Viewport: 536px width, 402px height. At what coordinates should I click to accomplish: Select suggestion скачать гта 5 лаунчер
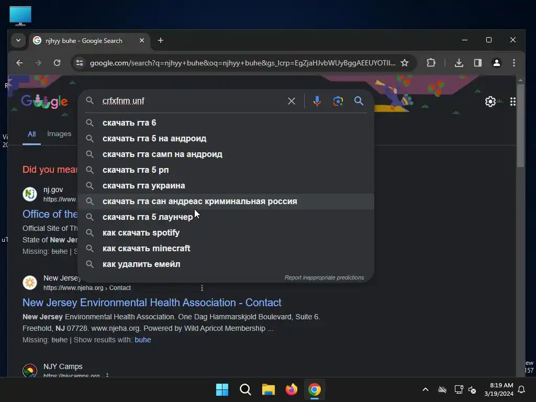coord(226,217)
